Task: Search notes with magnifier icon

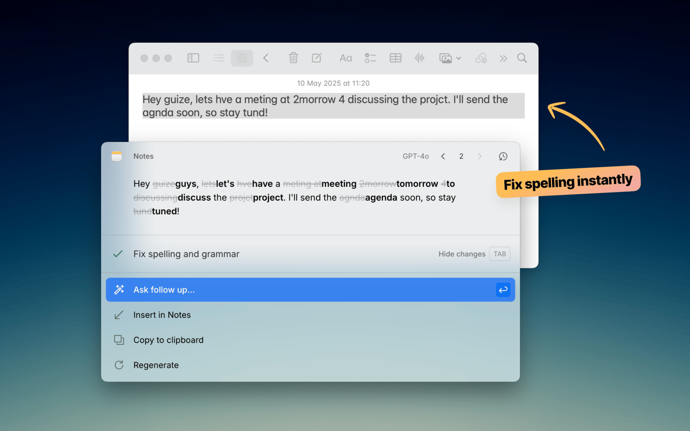Action: pyautogui.click(x=522, y=58)
